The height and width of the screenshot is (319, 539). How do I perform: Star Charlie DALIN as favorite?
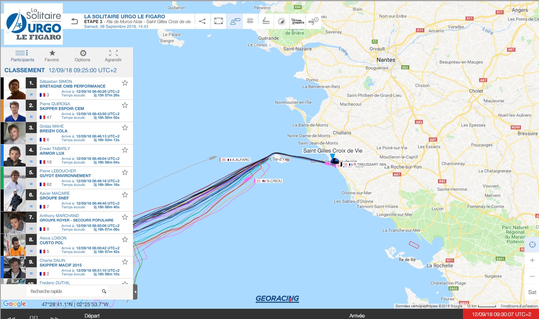click(x=125, y=262)
